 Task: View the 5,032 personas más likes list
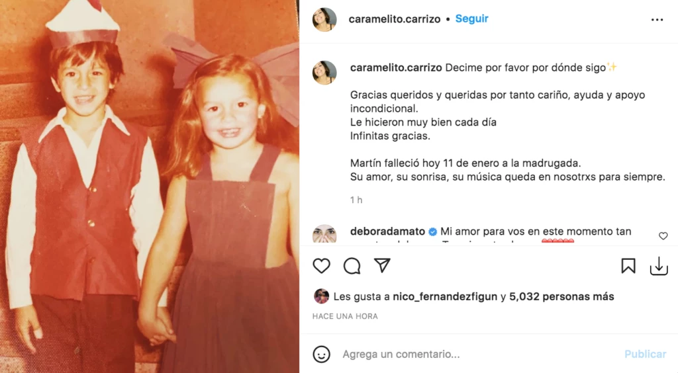(561, 296)
